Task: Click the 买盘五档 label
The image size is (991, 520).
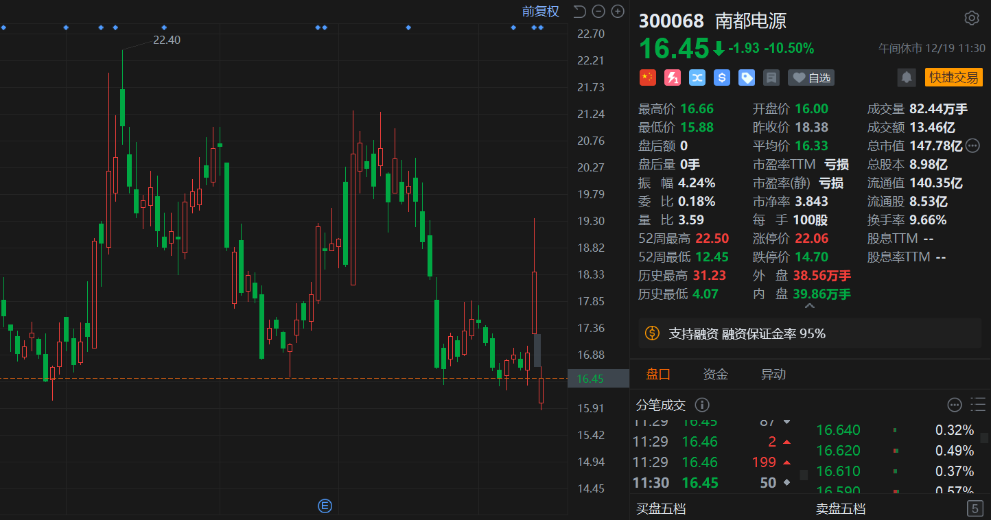Action: point(660,508)
